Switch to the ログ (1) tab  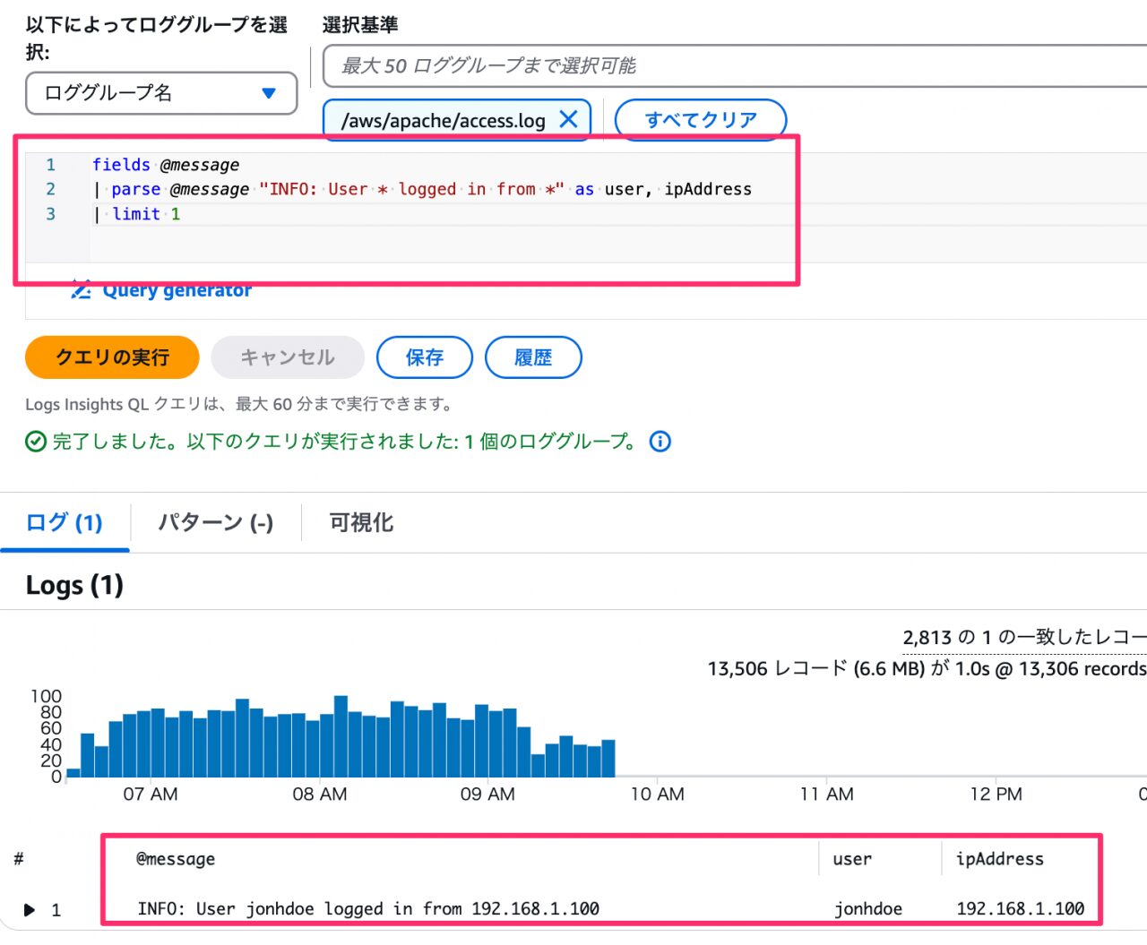[65, 522]
